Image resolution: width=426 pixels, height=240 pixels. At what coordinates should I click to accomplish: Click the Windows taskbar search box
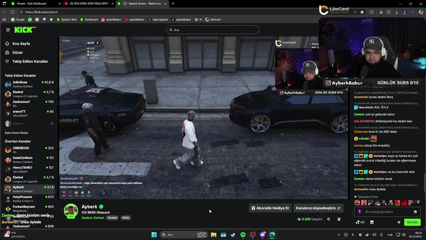(184, 235)
